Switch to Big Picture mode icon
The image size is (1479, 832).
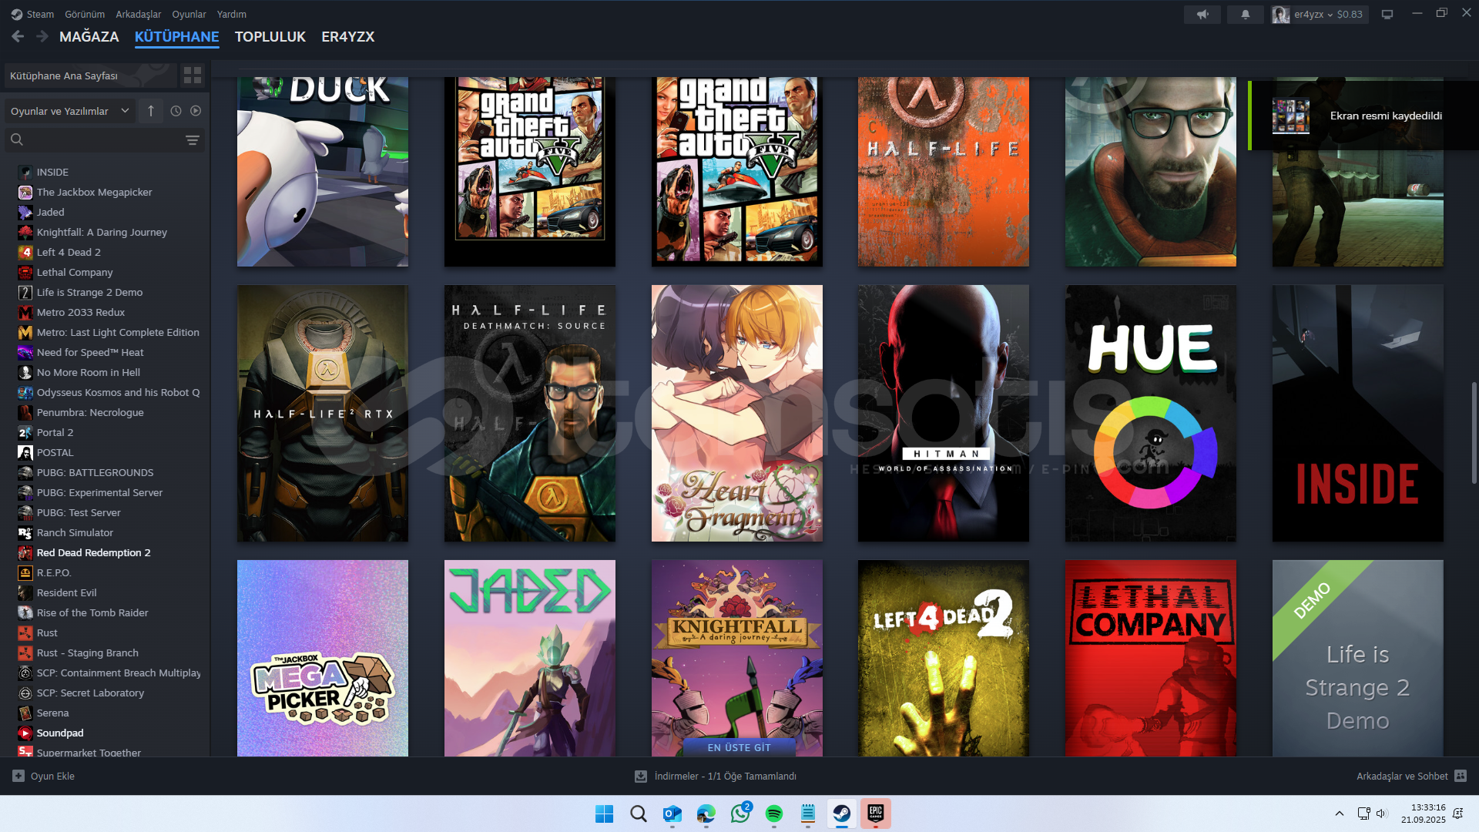(x=1387, y=14)
